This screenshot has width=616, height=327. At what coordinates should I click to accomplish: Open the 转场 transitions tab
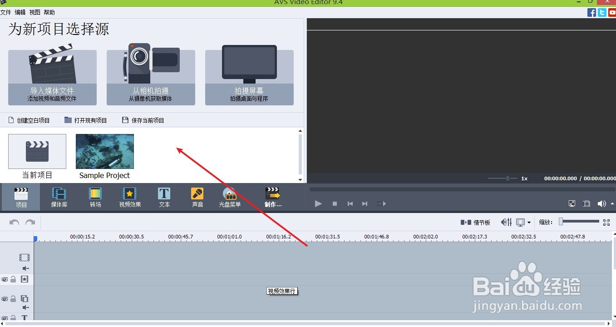[95, 197]
